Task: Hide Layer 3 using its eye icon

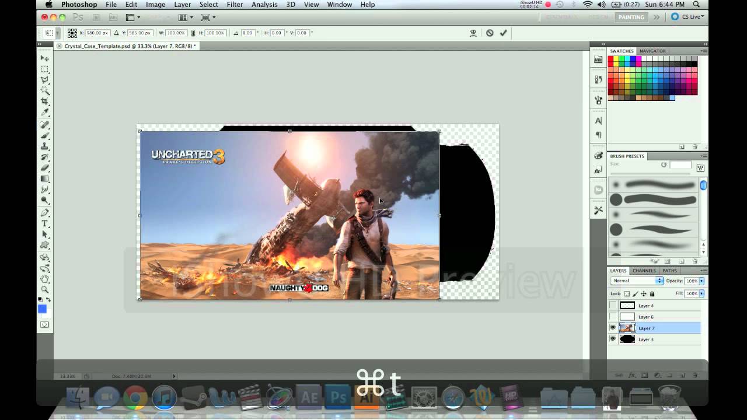Action: [613, 339]
